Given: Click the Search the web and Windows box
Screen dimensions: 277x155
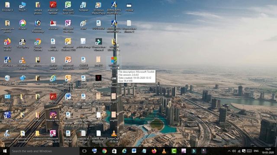Looking at the screenshot, I should (x=44, y=151).
